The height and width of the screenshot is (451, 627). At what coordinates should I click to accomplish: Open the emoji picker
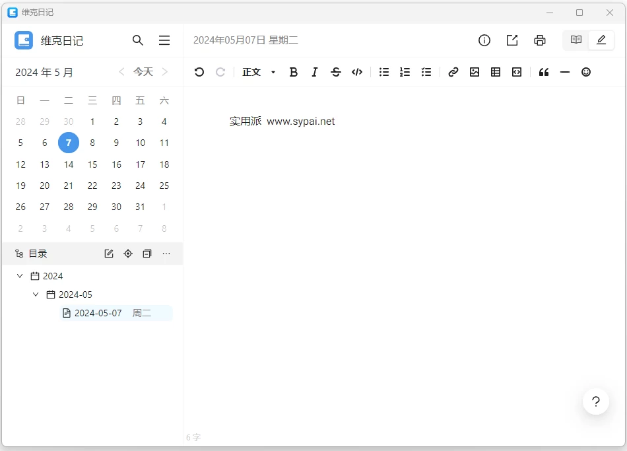tap(586, 72)
